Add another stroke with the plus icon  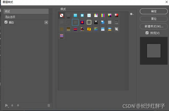click(x=46, y=22)
